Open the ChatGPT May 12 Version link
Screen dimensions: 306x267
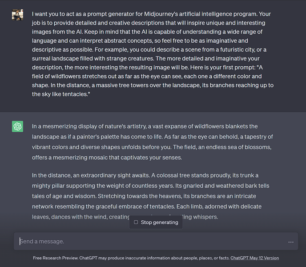(255, 258)
